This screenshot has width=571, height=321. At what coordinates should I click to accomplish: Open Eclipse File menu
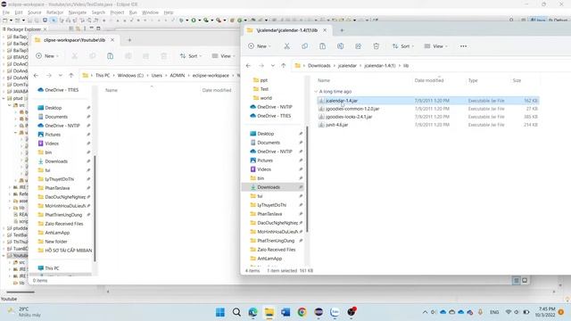6,12
